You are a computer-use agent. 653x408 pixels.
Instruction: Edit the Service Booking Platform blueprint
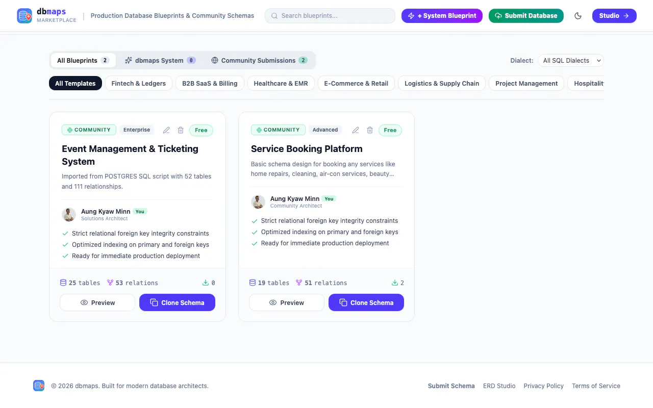point(356,130)
